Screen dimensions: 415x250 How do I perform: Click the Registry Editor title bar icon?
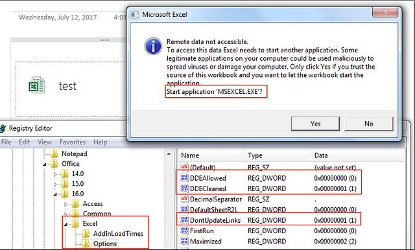point(3,128)
